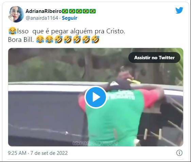Viewport: 191px width, 162px height.
Task: Click the yellow object on car roof
Action: click(134, 81)
